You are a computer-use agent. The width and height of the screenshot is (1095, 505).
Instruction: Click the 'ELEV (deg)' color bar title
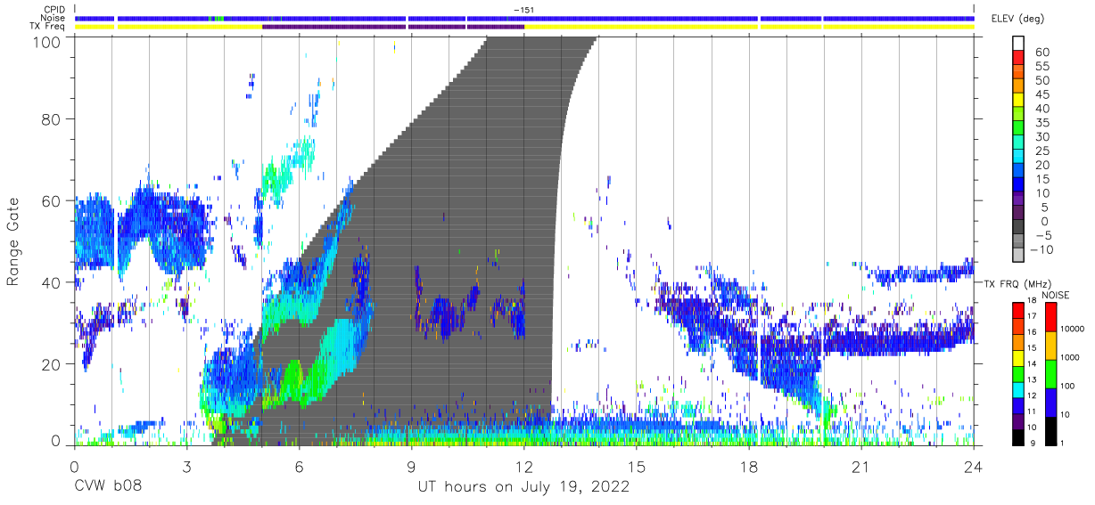coord(1017,18)
